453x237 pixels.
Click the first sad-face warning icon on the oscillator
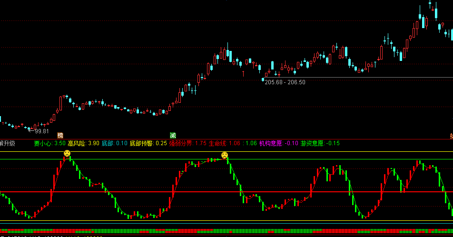coord(67,153)
